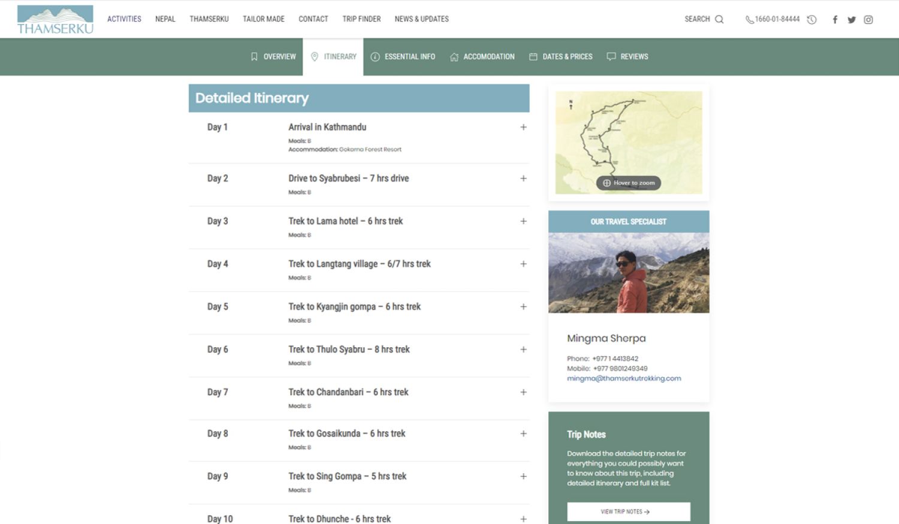Open the Twitter icon

click(x=852, y=20)
